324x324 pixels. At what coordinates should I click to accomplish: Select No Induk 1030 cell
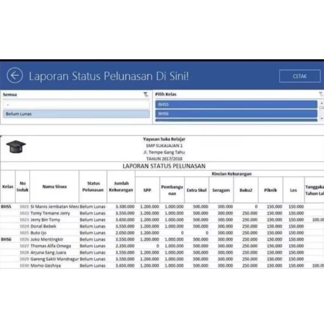tap(24, 266)
